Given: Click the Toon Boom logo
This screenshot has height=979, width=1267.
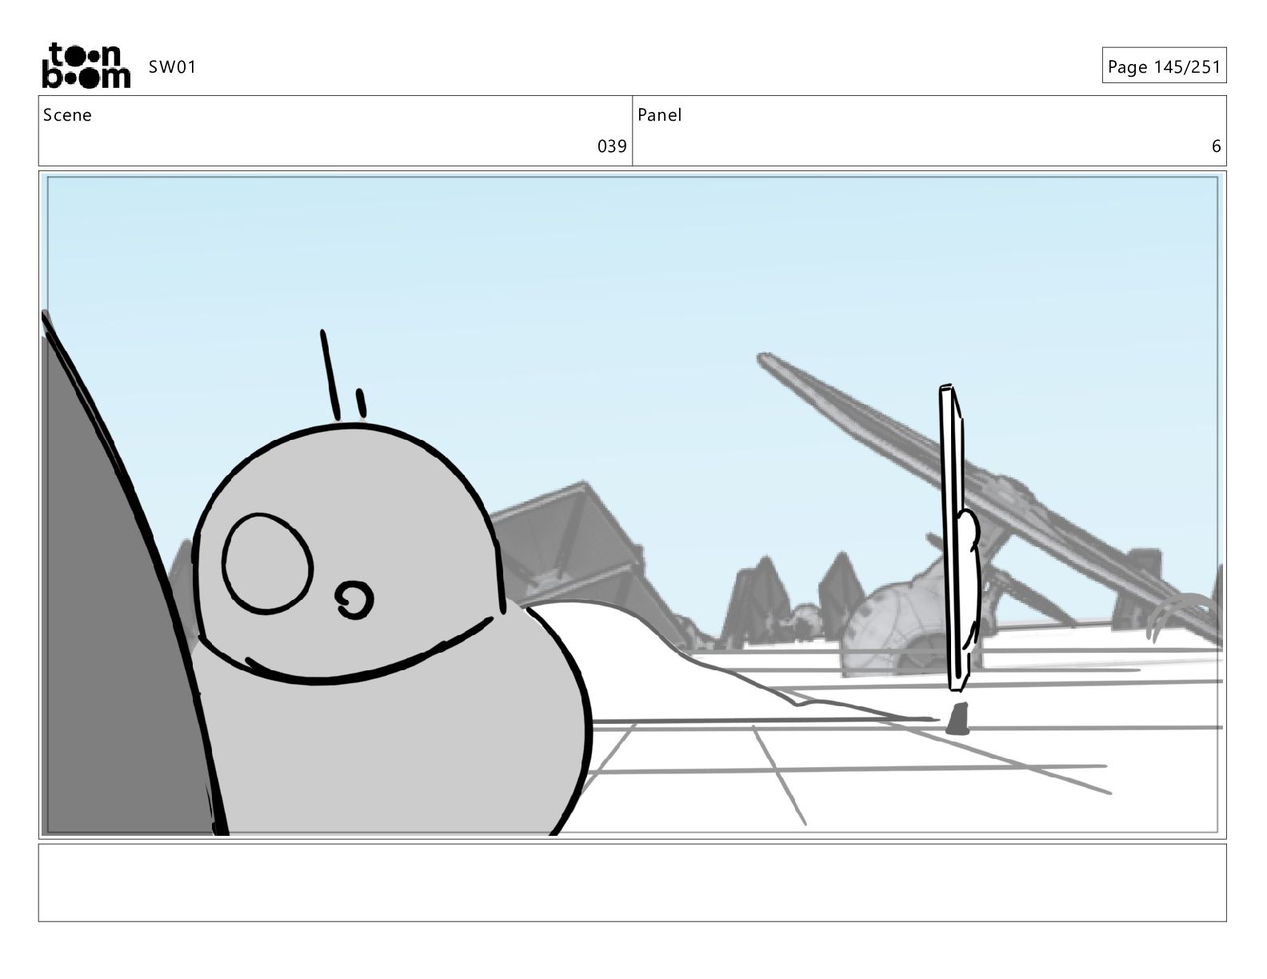Looking at the screenshot, I should (x=86, y=66).
